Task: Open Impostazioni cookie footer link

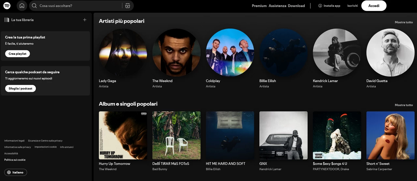Action: click(46, 147)
